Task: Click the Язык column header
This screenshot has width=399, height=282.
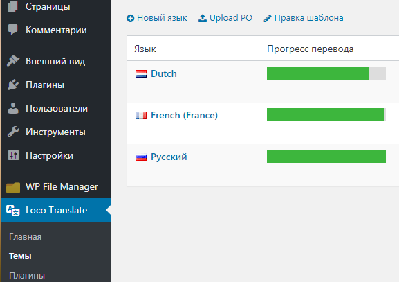Action: (145, 49)
